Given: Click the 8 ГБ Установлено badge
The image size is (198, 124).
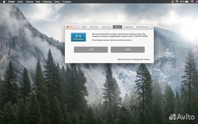Looking at the screenshot, I should (78, 37).
